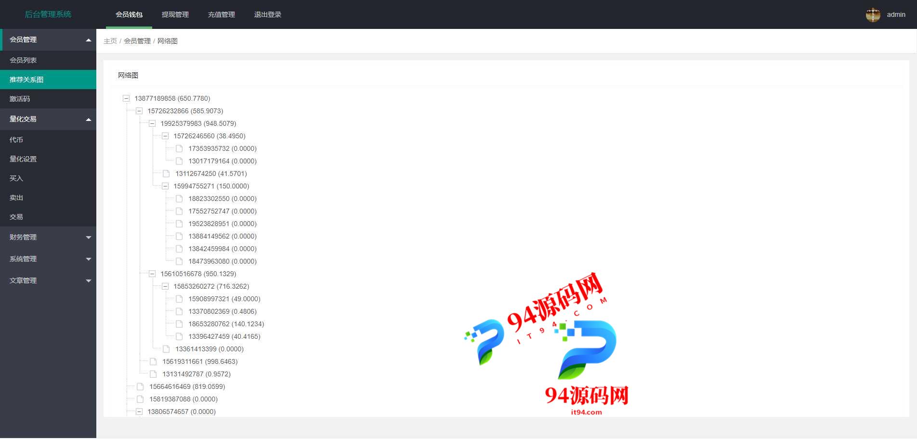Open 会员列表 in sidebar

click(x=48, y=60)
